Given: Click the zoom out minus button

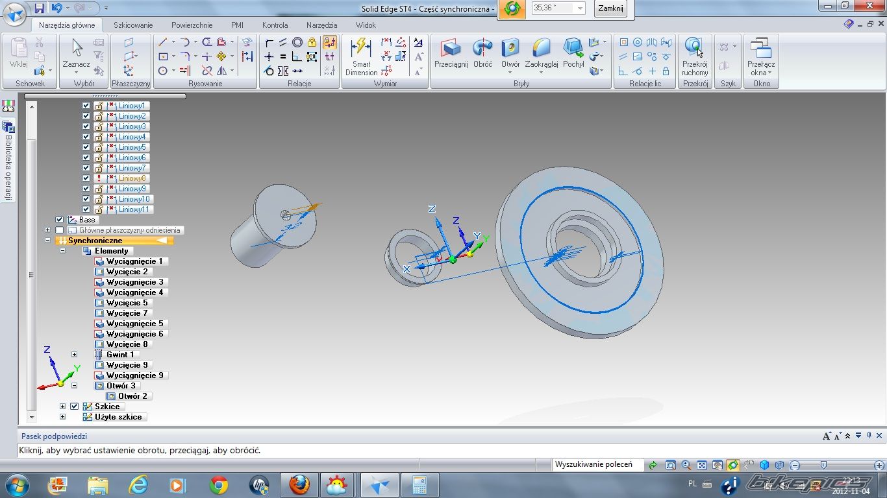Looking at the screenshot, I should pyautogui.click(x=794, y=466).
